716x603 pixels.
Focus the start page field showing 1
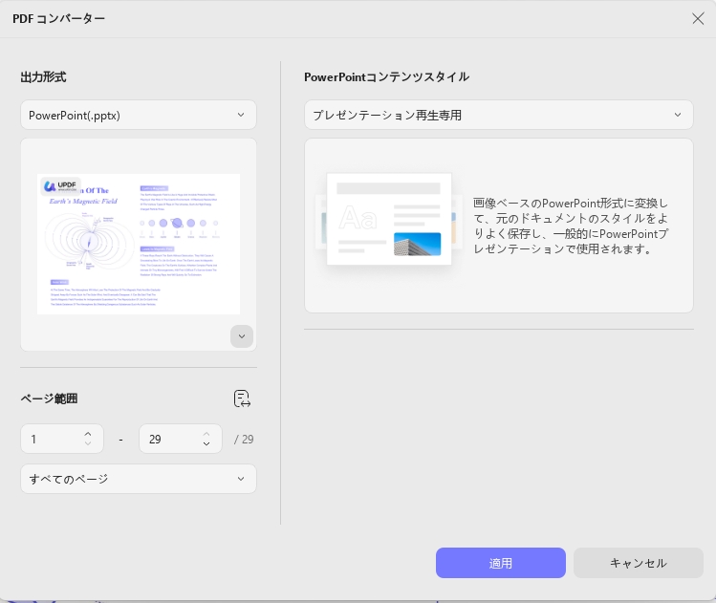[62, 440]
